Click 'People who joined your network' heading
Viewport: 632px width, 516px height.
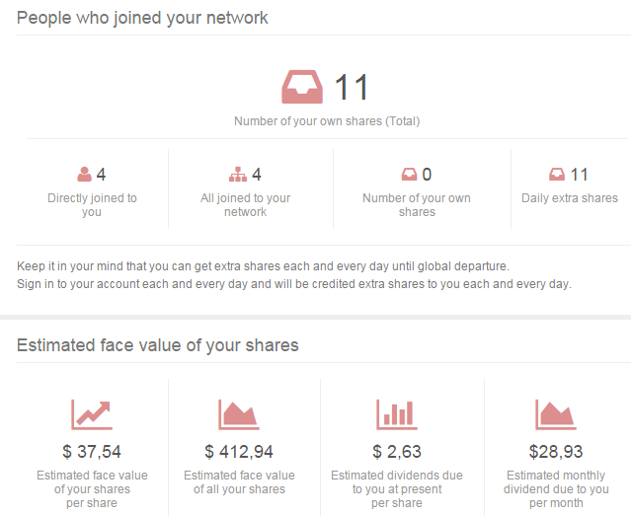pyautogui.click(x=142, y=18)
